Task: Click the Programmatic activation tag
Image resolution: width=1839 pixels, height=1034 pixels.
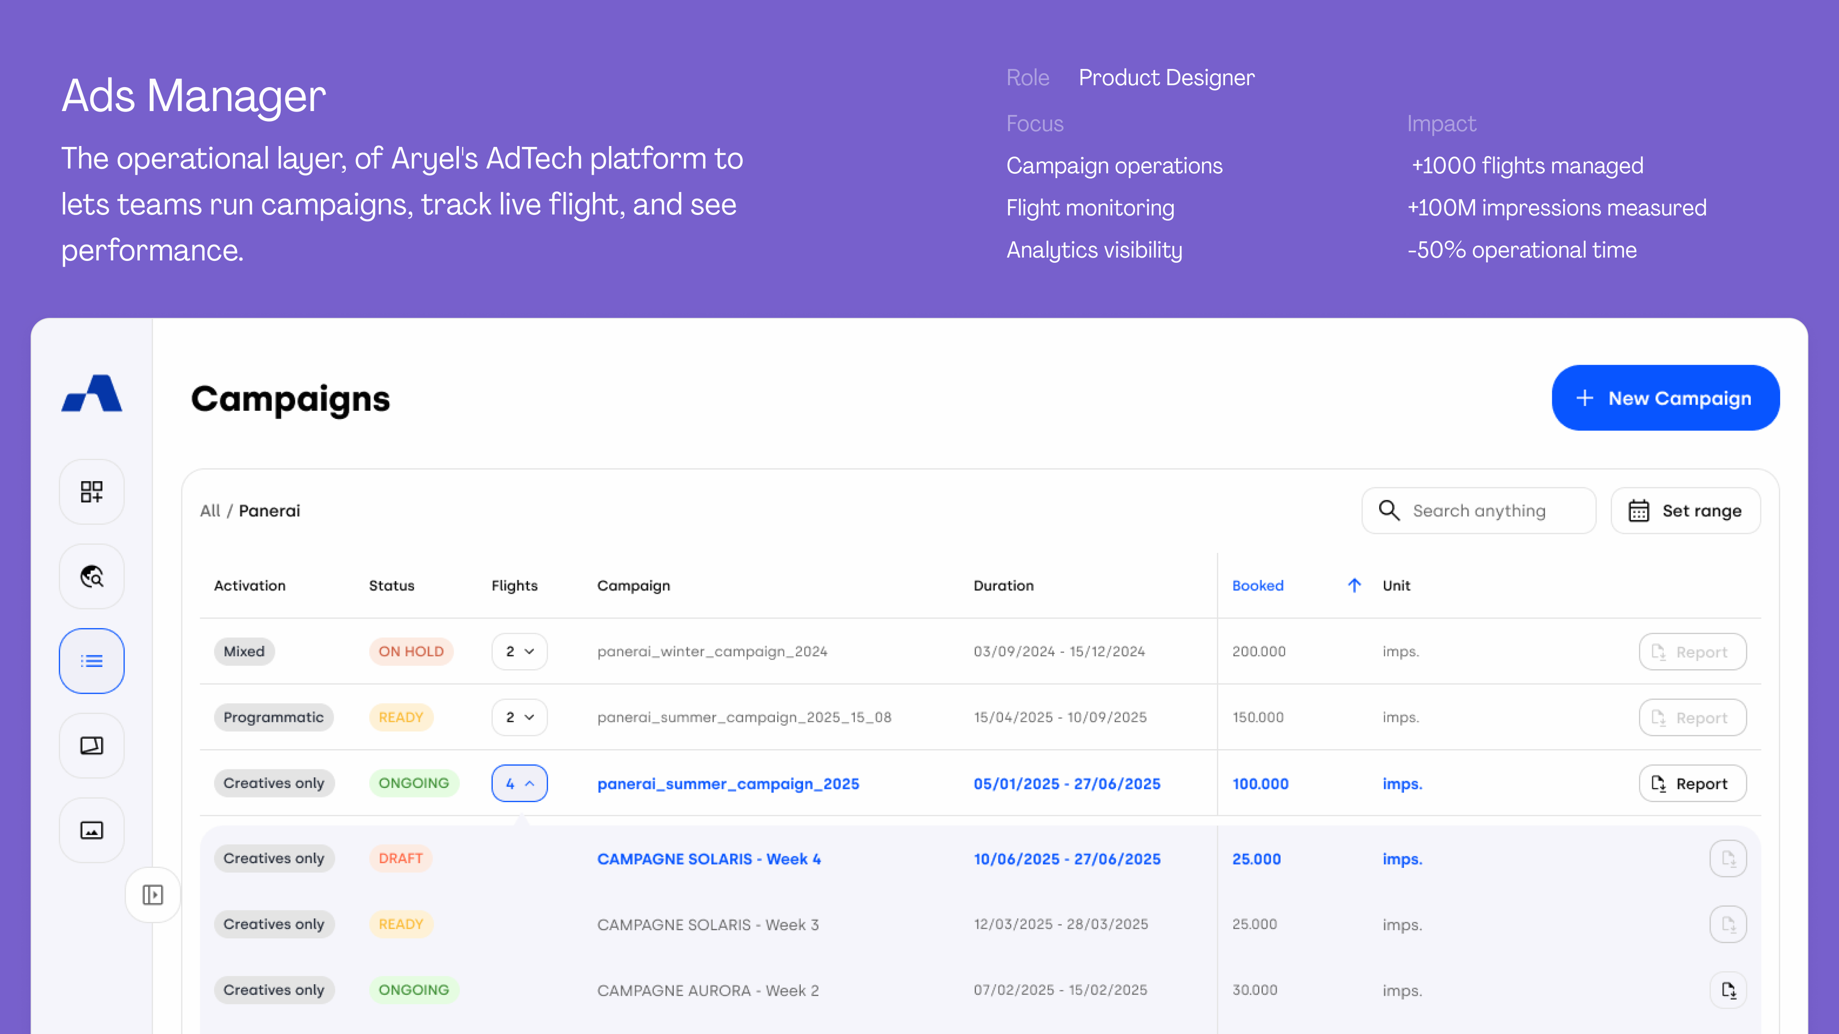Action: (x=273, y=717)
